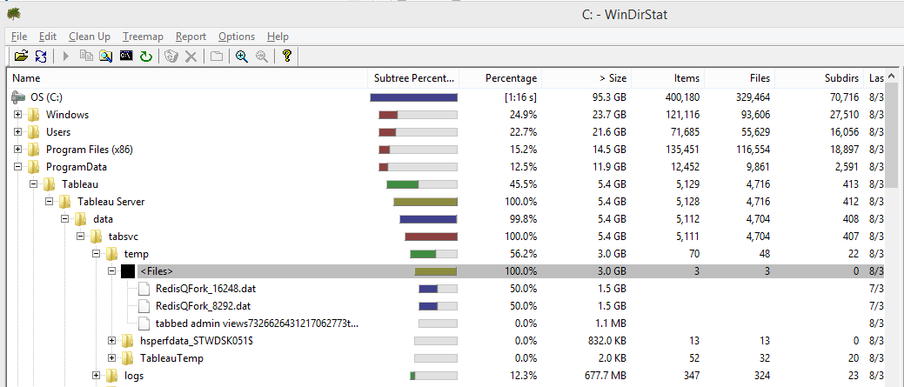Click the Copy Path toolbar icon

[x=86, y=56]
